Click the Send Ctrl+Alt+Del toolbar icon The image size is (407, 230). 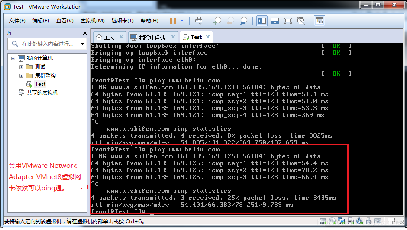pos(199,21)
